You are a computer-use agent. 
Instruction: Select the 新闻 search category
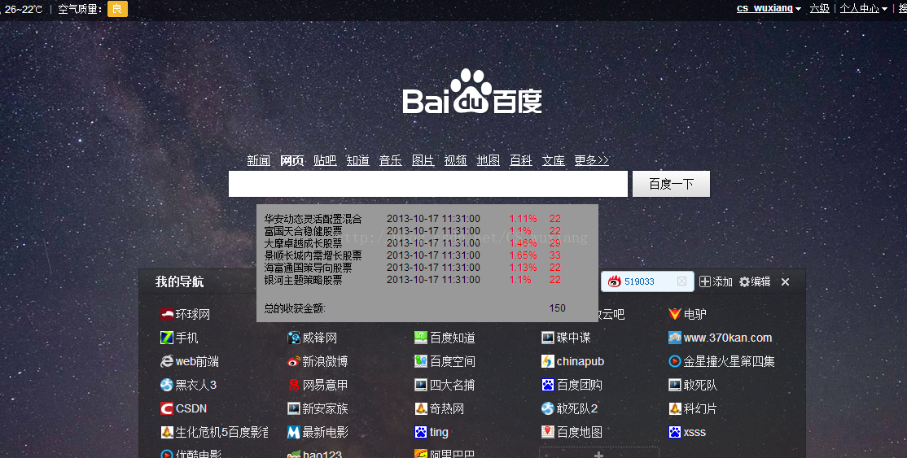pos(259,161)
